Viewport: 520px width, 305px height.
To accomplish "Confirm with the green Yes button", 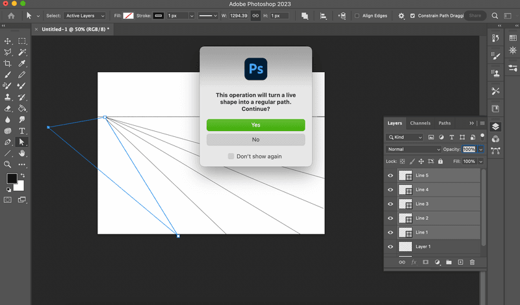I will pyautogui.click(x=255, y=125).
